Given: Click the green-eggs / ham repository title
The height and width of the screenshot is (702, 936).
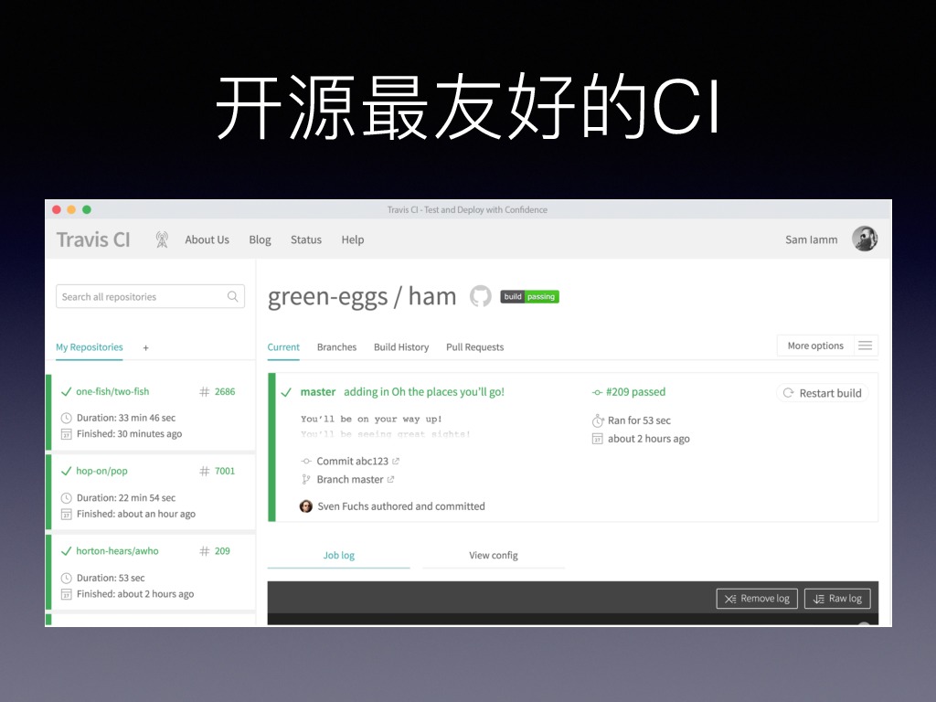Looking at the screenshot, I should pos(362,297).
